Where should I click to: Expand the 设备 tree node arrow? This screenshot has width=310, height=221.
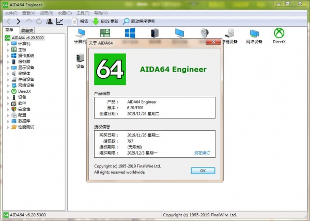[8, 97]
